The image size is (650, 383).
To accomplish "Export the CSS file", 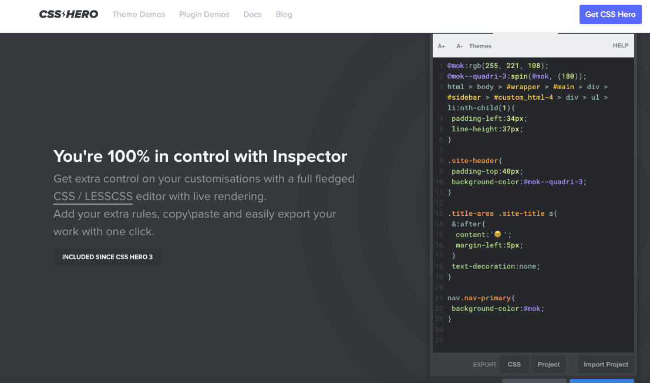I will pyautogui.click(x=514, y=364).
